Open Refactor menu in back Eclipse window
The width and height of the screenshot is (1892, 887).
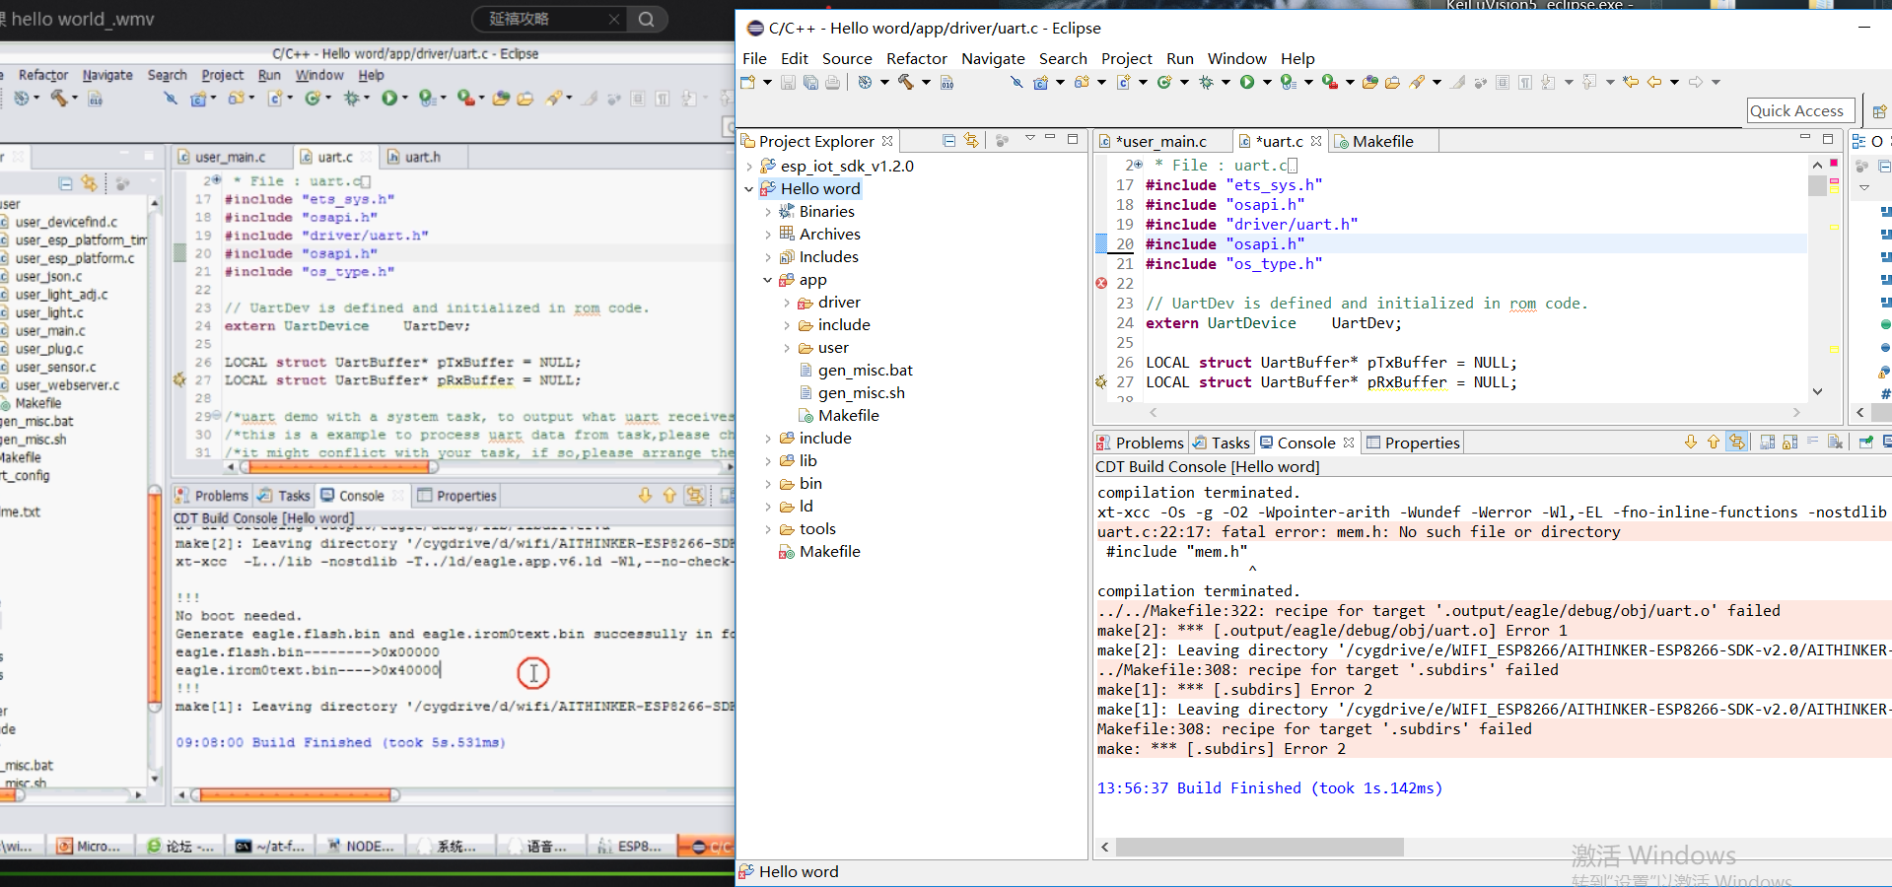pos(43,75)
